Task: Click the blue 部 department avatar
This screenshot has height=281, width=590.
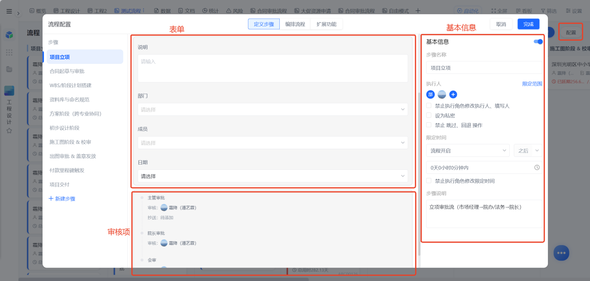Action: coord(430,95)
